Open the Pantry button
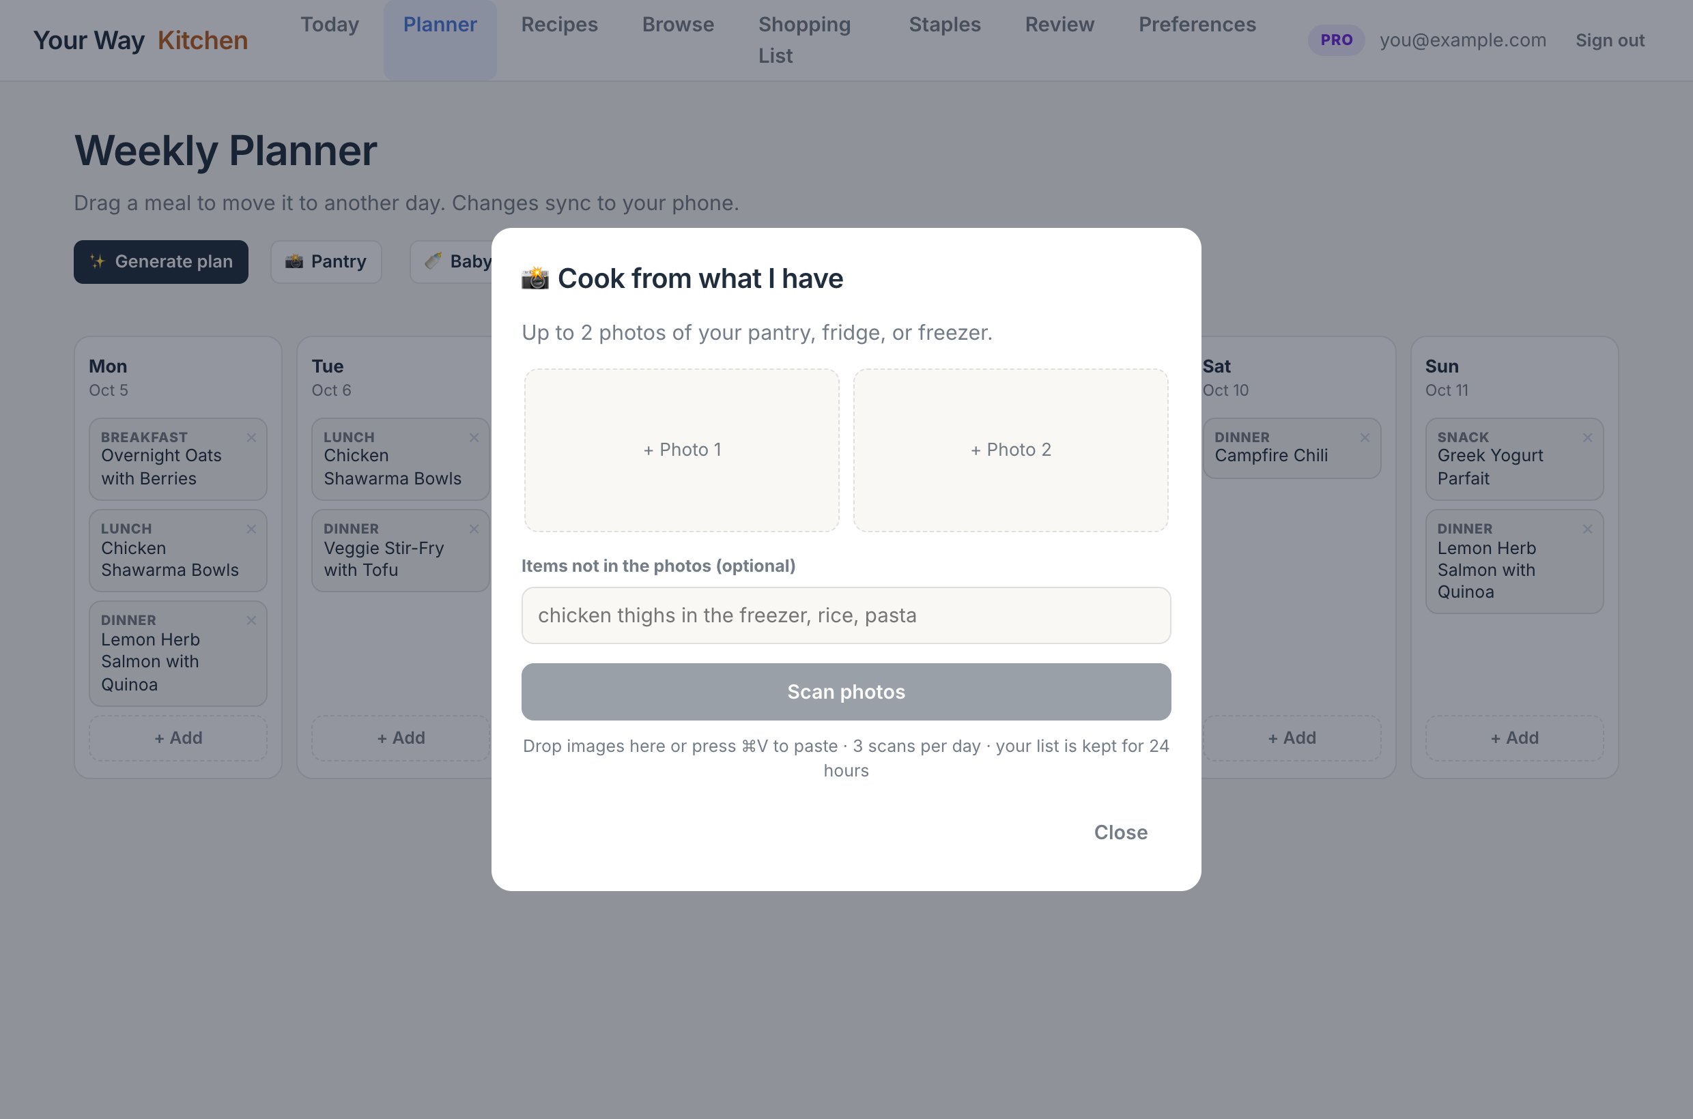This screenshot has height=1119, width=1693. pyautogui.click(x=326, y=261)
